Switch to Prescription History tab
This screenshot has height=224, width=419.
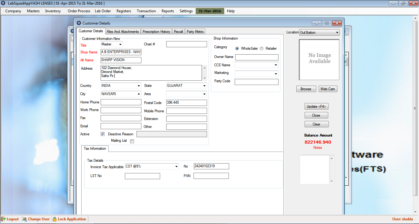click(156, 32)
